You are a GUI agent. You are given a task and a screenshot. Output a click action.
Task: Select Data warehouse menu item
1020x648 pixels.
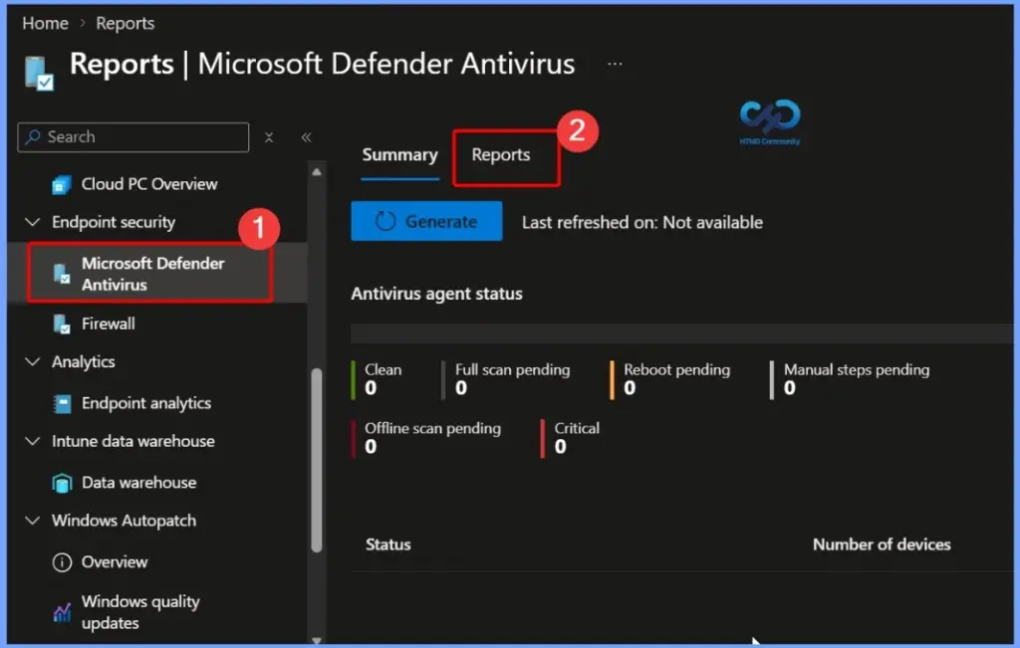point(156,483)
